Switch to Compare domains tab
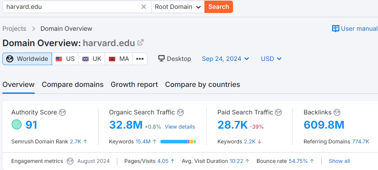The height and width of the screenshot is (170, 378). click(72, 85)
